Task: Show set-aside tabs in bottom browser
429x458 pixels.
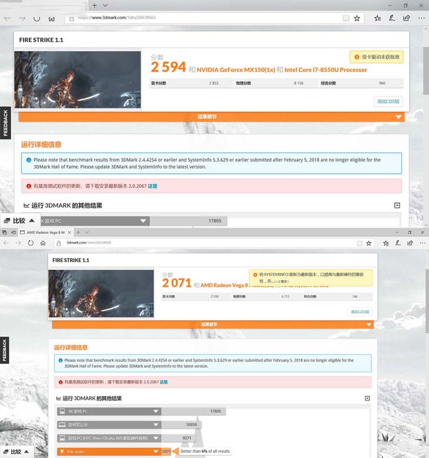Action: 4,233
